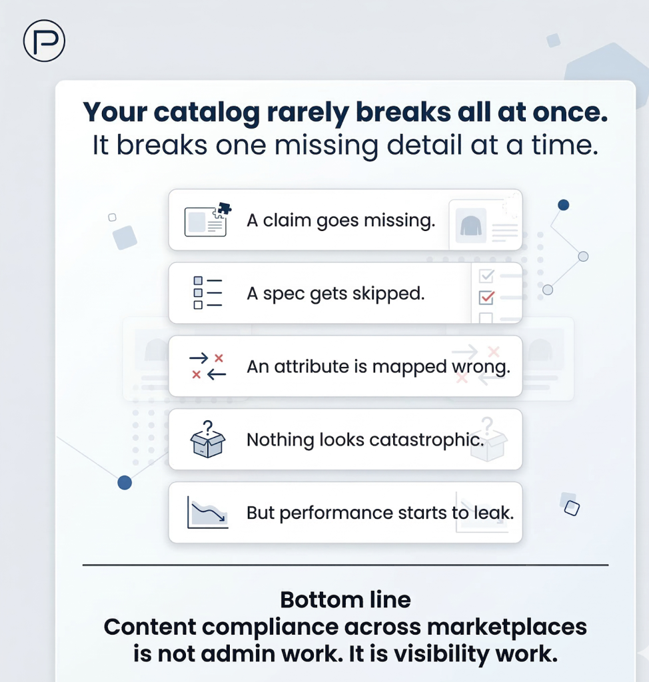The height and width of the screenshot is (682, 649).
Task: Check the empty checkbox below the red one
Action: [x=486, y=318]
